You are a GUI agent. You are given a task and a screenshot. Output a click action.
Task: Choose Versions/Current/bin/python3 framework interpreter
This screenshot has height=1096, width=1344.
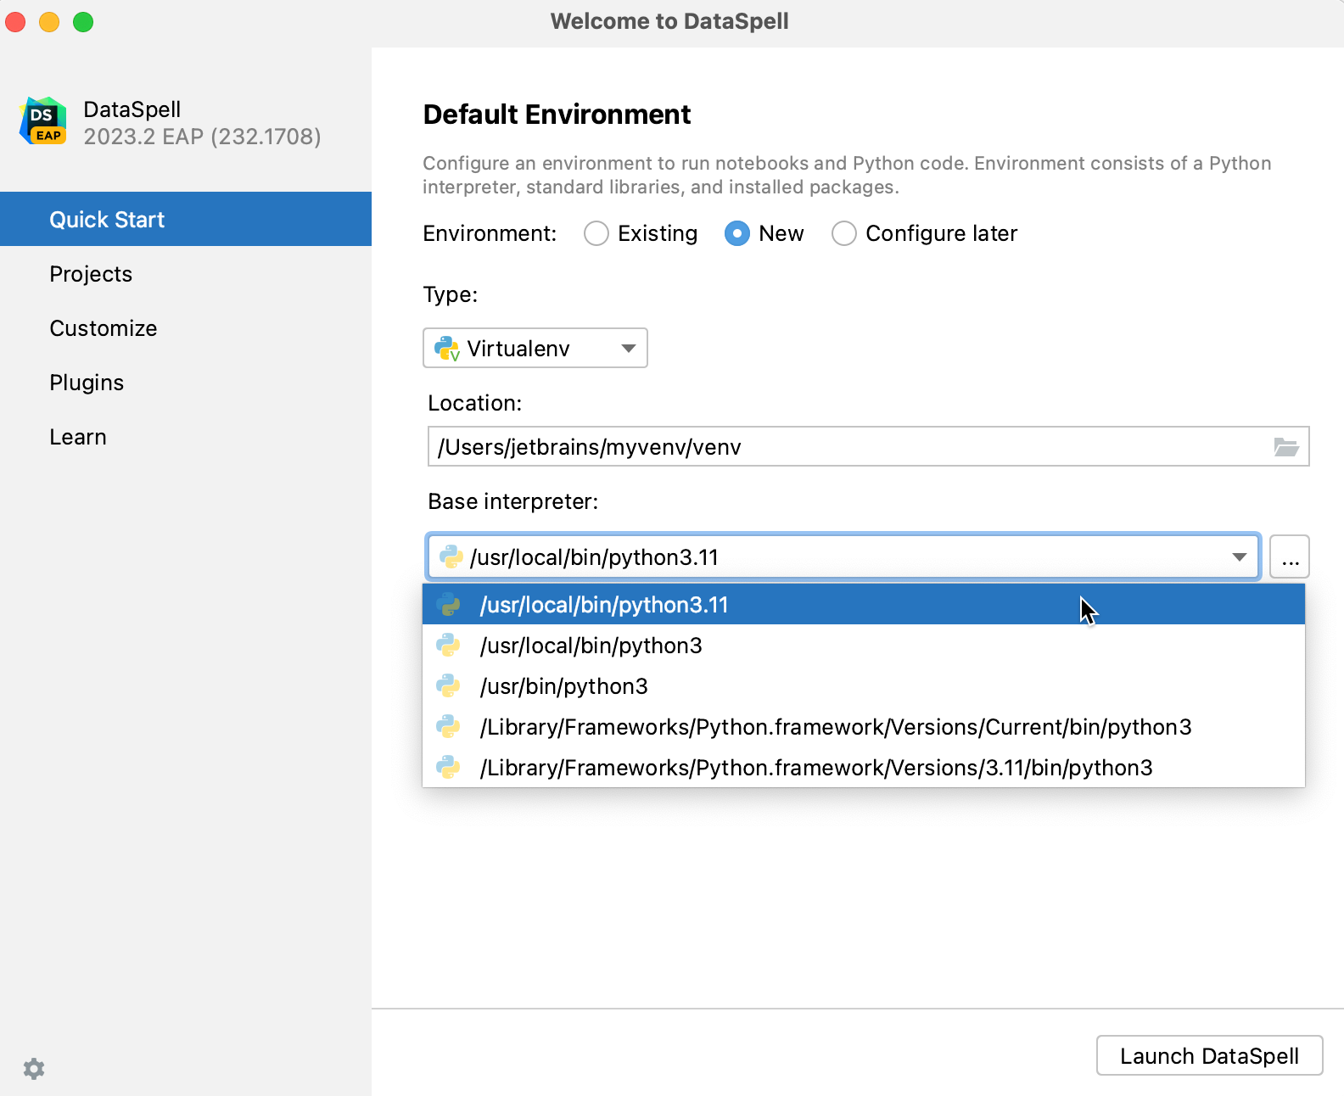coord(864,727)
